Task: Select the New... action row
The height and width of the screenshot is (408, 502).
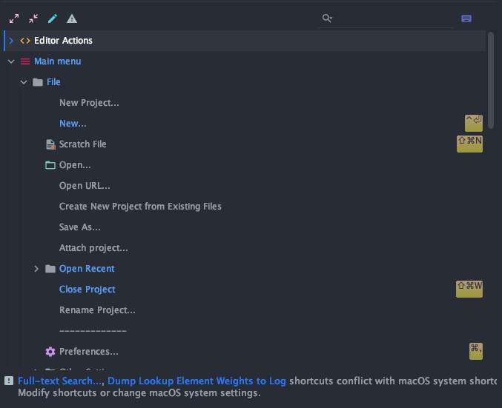Action: click(x=245, y=124)
